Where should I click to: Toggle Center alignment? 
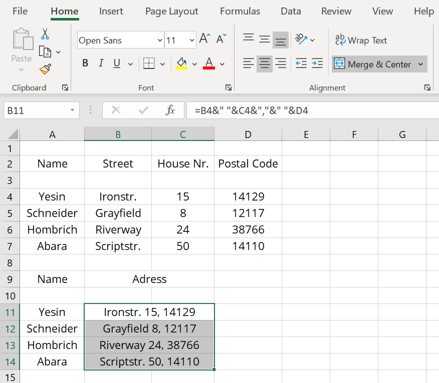click(264, 63)
